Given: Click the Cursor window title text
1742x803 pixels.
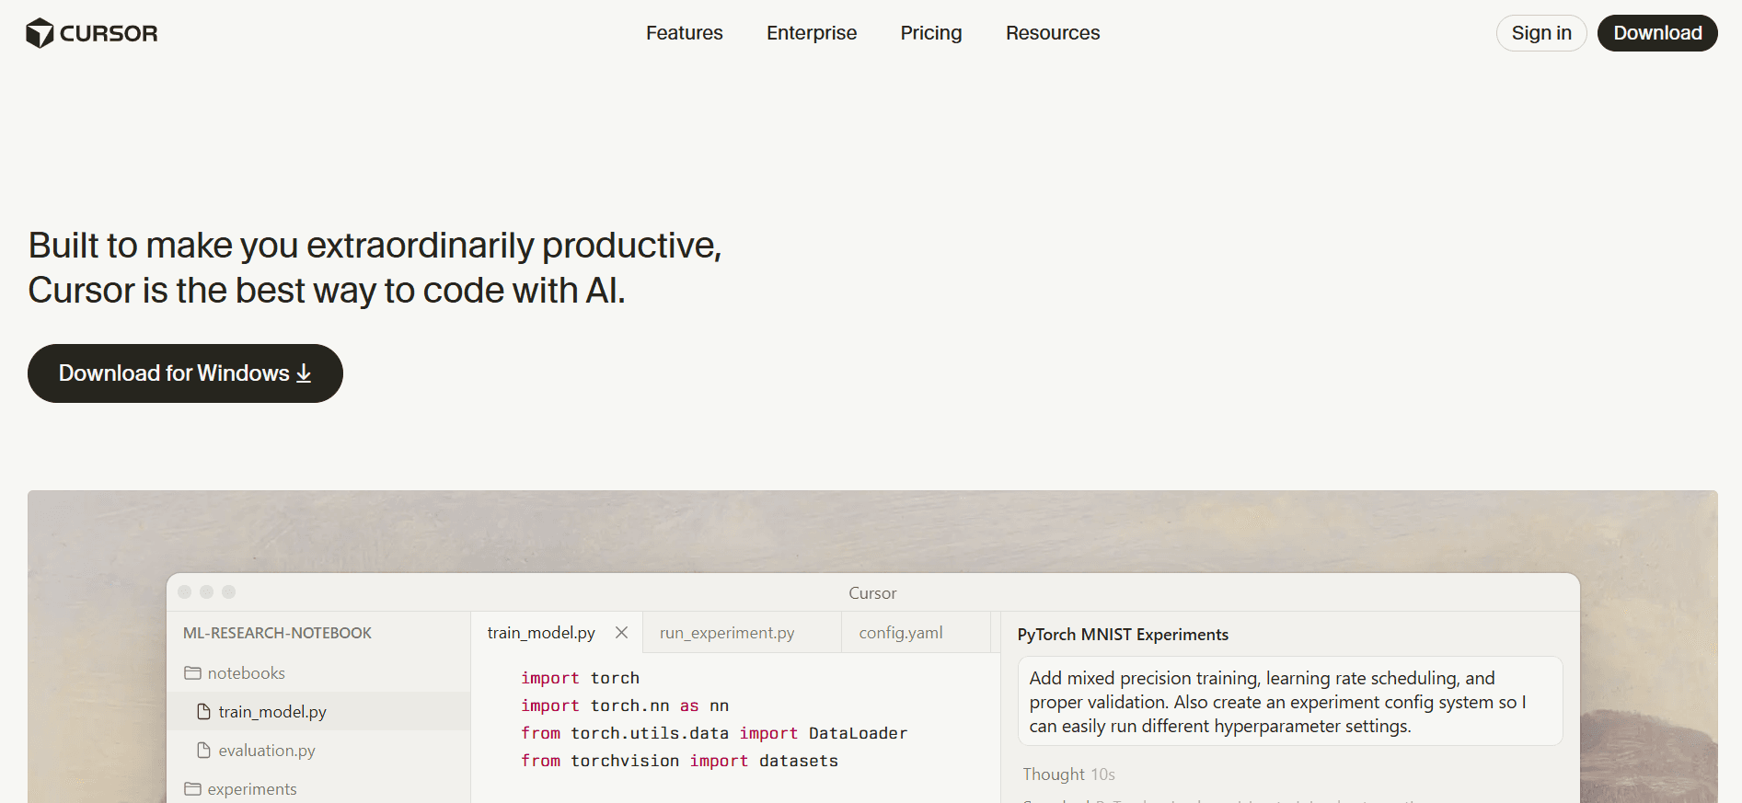Looking at the screenshot, I should (872, 593).
